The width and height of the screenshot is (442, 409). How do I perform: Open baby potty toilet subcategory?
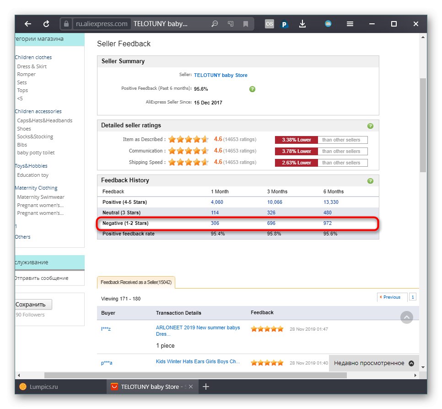36,153
